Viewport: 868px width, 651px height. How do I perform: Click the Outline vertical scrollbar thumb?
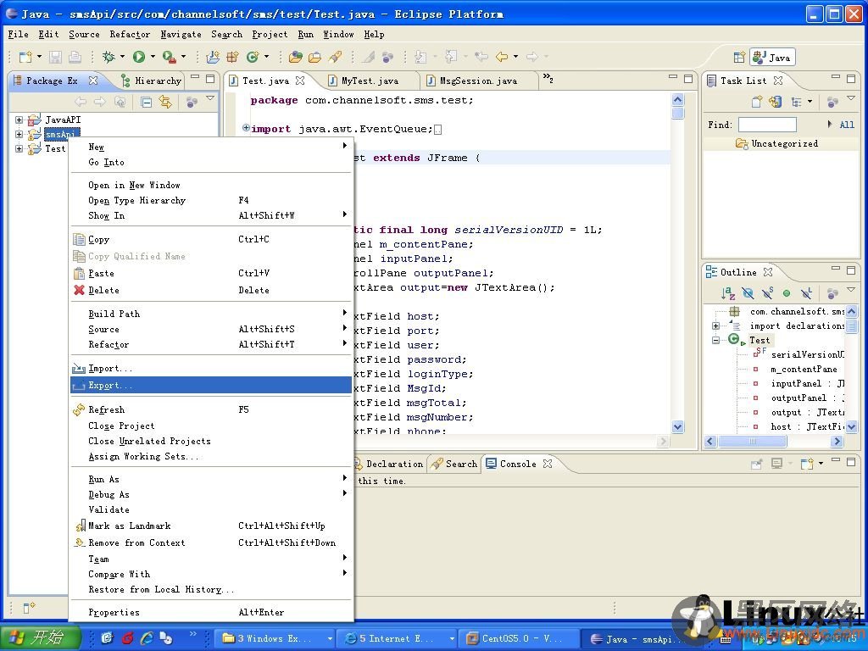[851, 325]
